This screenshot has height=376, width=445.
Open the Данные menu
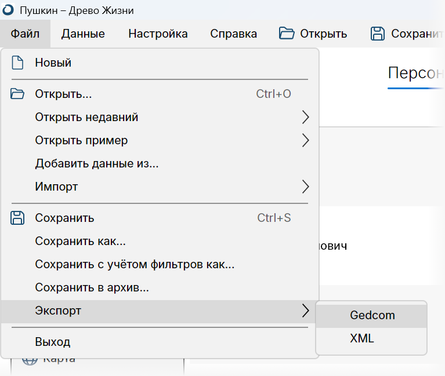tap(83, 34)
